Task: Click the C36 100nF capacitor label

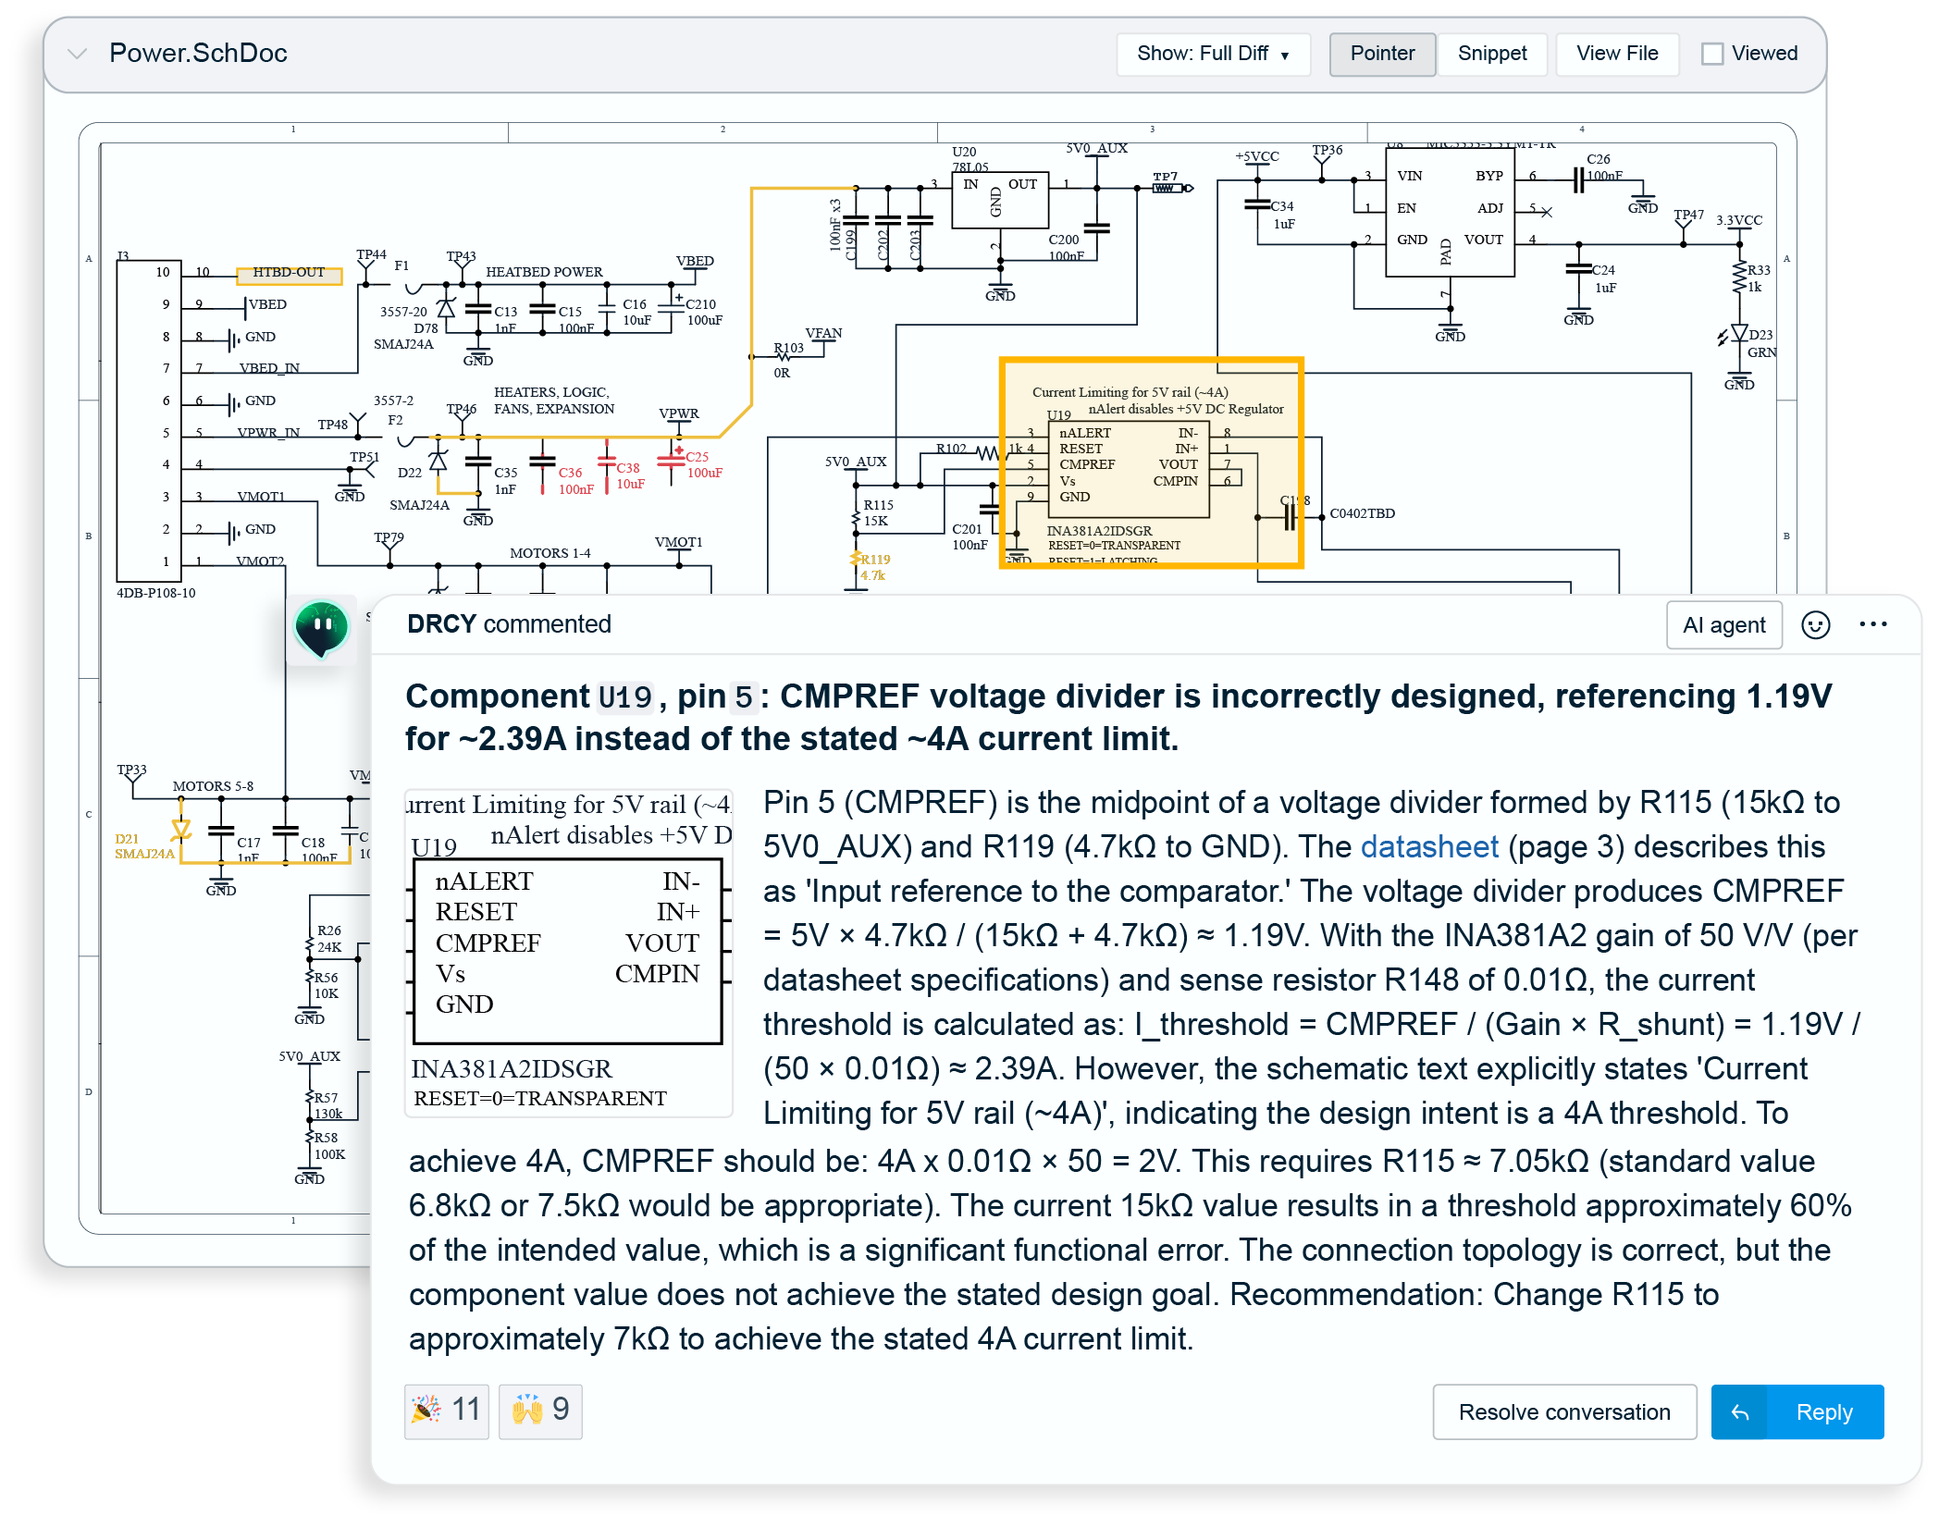Action: click(x=575, y=481)
